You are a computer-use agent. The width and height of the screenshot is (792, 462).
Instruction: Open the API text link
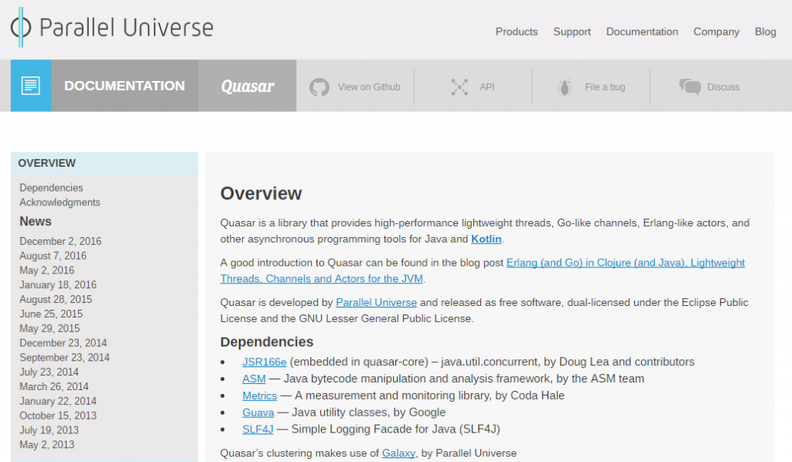[x=487, y=87]
